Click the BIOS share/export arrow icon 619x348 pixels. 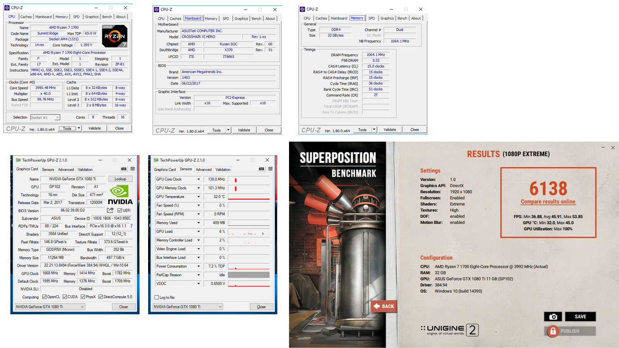pos(110,210)
